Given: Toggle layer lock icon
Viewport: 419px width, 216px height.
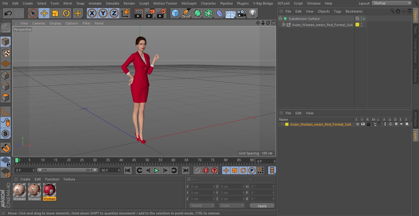Looking at the screenshot, I should click(379, 124).
